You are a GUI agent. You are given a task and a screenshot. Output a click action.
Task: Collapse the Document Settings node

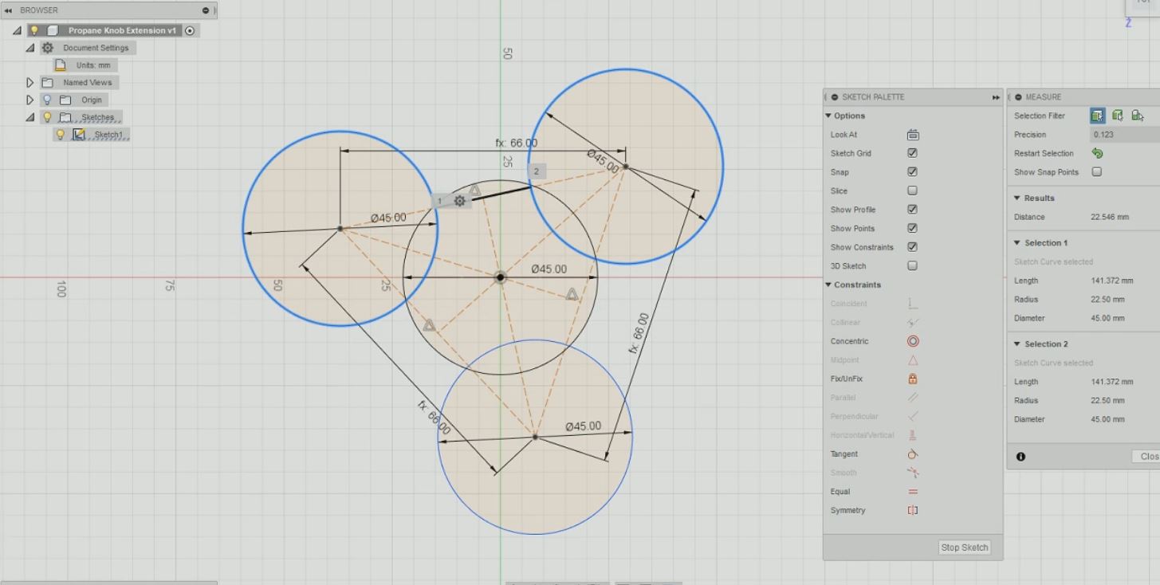(30, 48)
